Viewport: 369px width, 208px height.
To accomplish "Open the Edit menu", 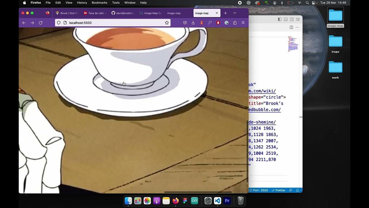I will pos(58,3).
